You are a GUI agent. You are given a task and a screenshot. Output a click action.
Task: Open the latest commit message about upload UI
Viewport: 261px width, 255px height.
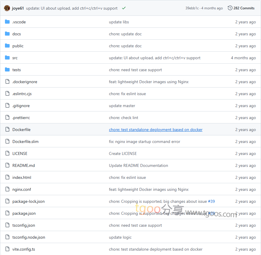(x=72, y=8)
